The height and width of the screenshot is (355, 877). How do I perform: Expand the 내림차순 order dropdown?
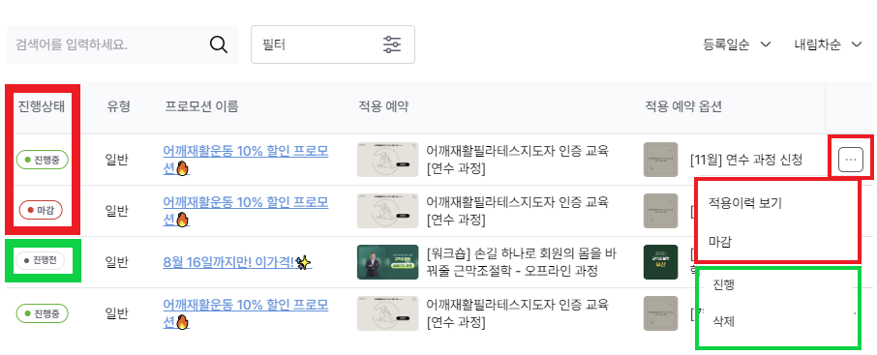(828, 44)
